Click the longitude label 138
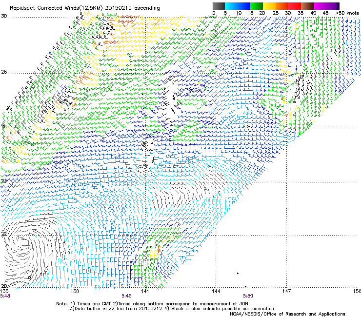 pos(75,291)
